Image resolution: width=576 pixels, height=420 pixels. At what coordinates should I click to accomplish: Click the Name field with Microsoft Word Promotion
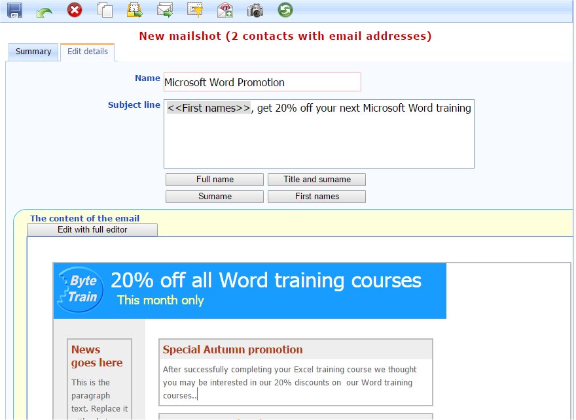coord(262,82)
